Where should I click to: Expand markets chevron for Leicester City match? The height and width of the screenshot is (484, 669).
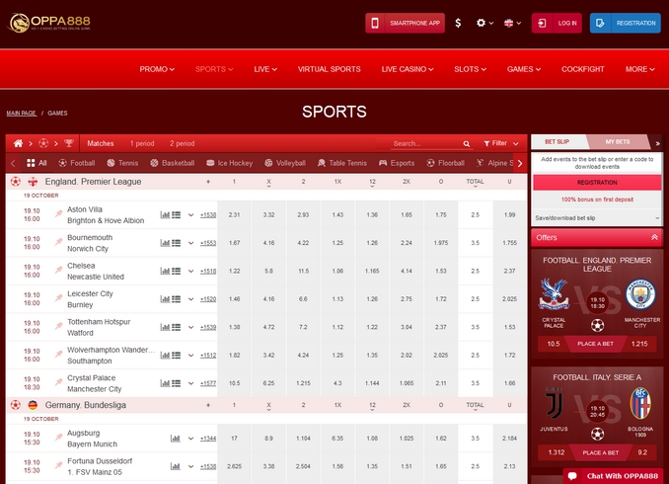190,299
